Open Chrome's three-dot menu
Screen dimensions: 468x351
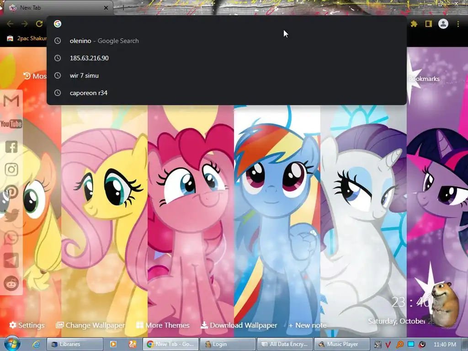coord(458,24)
